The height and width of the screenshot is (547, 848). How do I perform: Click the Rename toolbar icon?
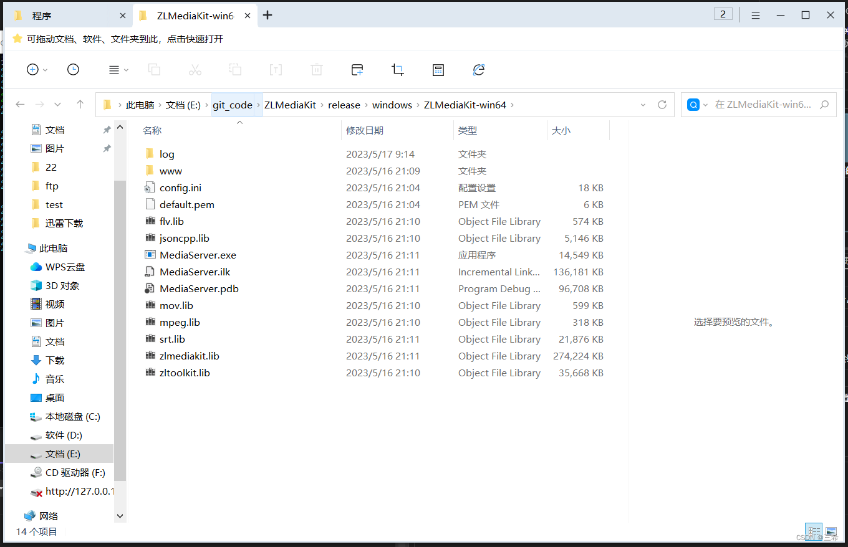pos(276,70)
